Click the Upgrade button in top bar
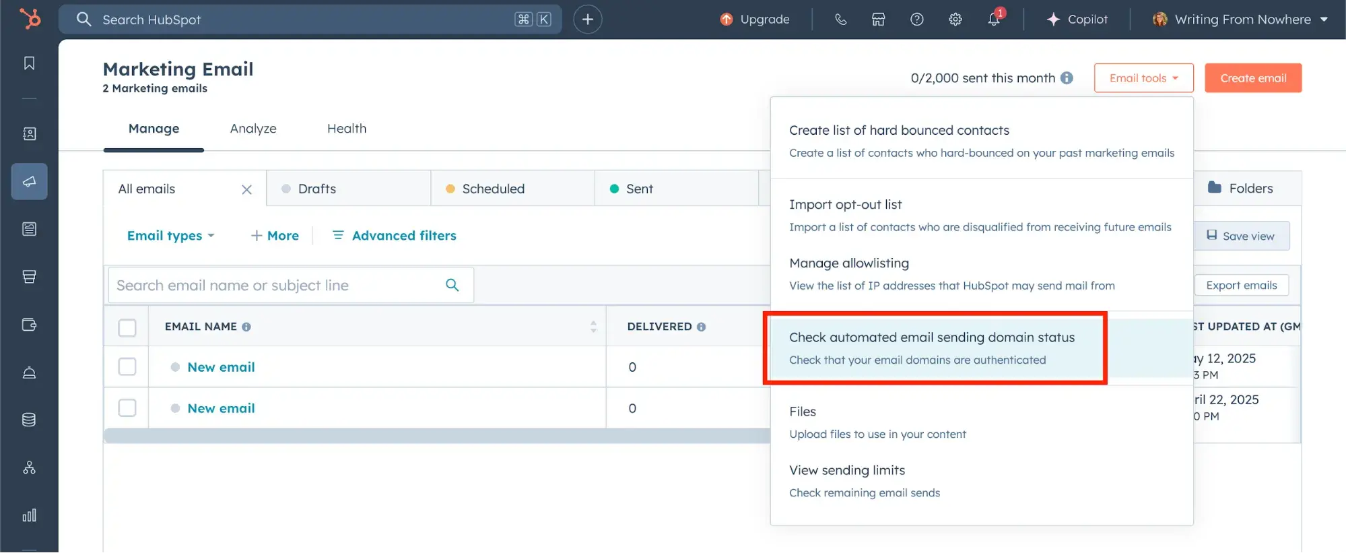 754,20
